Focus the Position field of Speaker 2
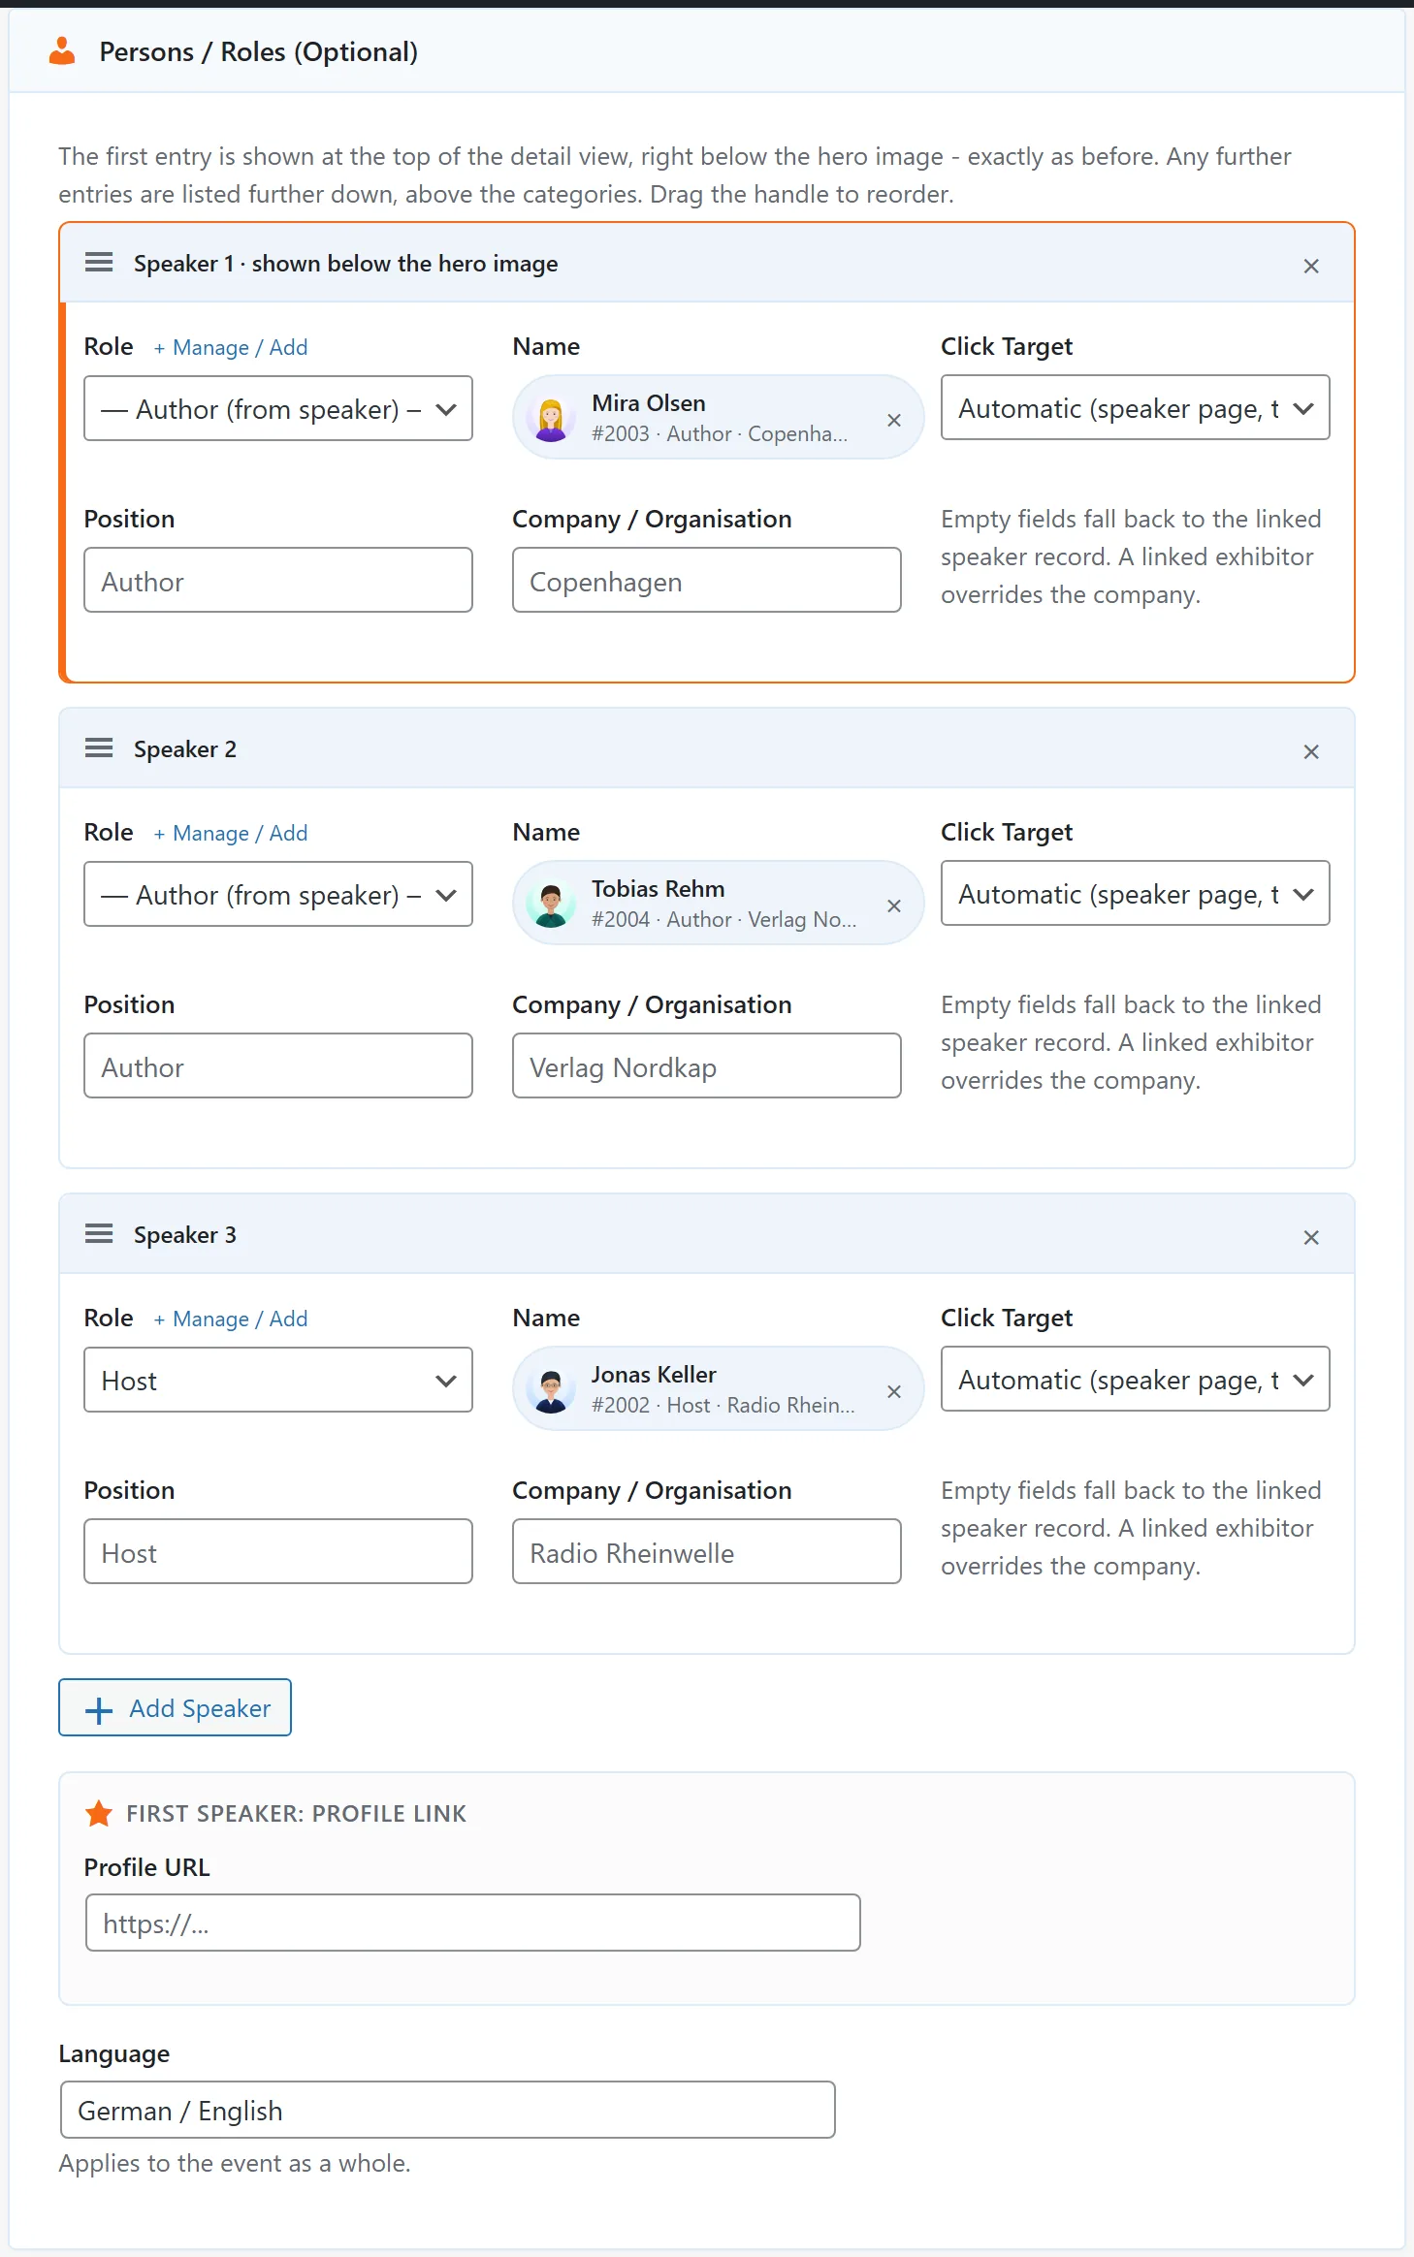This screenshot has width=1414, height=2257. pos(278,1065)
